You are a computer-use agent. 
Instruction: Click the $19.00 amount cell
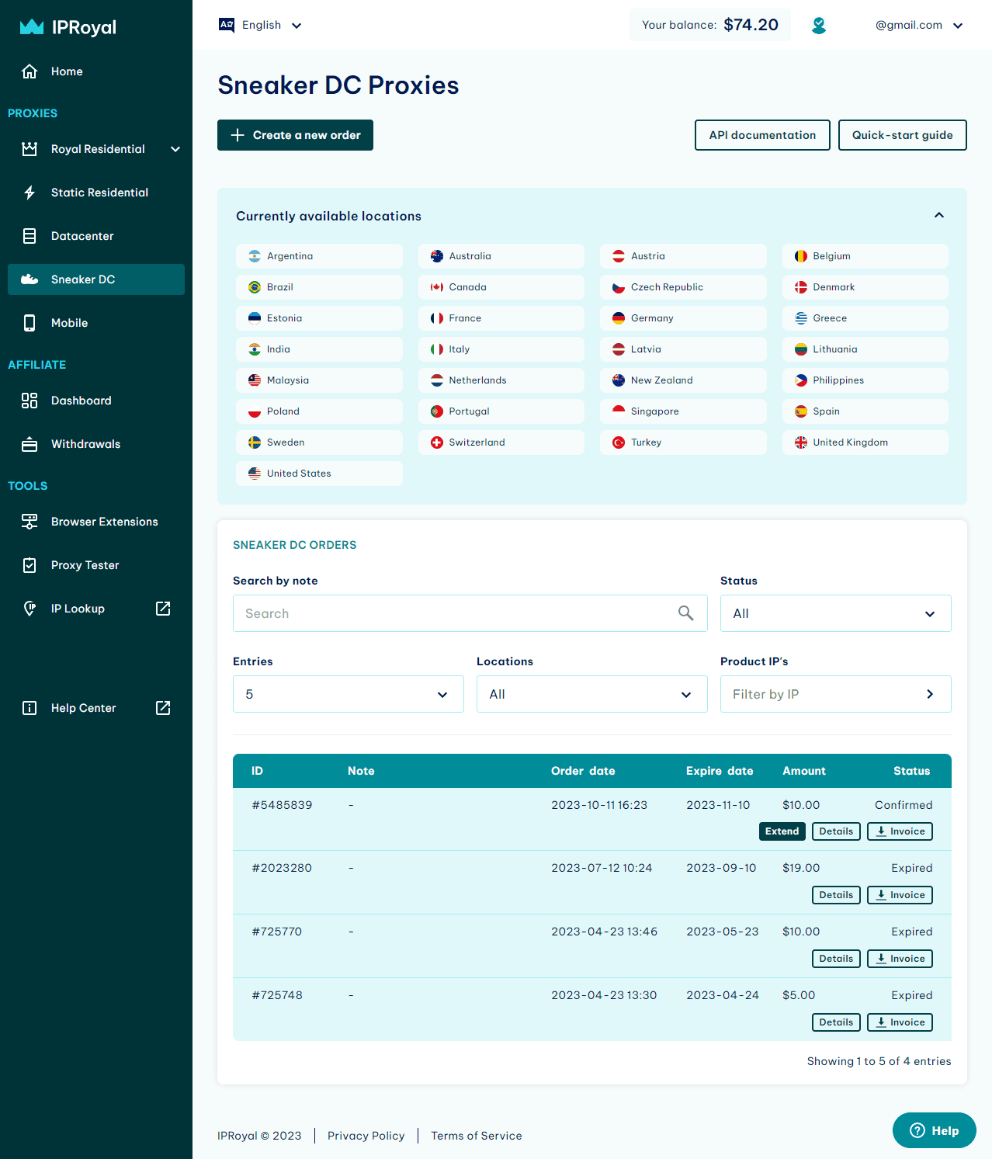point(801,868)
